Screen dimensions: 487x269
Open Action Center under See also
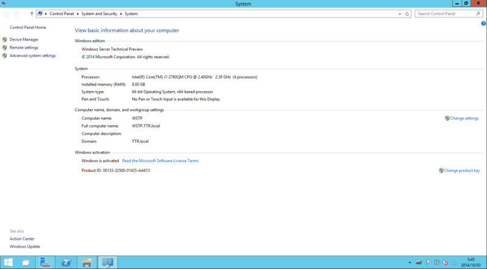22,239
